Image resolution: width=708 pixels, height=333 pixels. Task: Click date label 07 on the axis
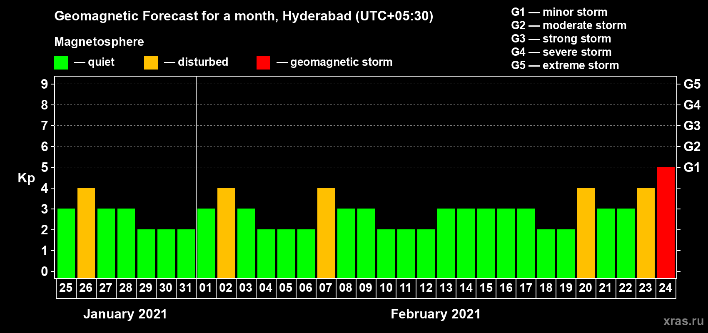pos(326,288)
